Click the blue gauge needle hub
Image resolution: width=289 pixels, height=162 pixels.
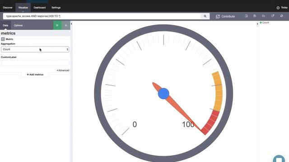click(163, 94)
